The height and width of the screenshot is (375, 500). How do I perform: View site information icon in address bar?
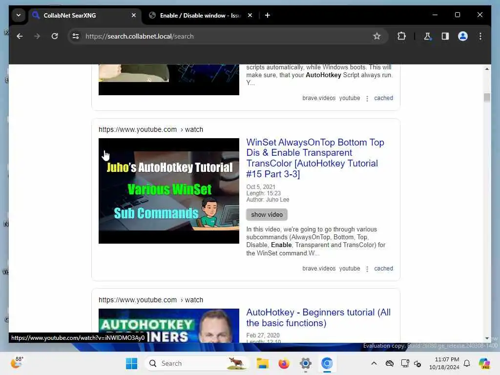click(76, 36)
